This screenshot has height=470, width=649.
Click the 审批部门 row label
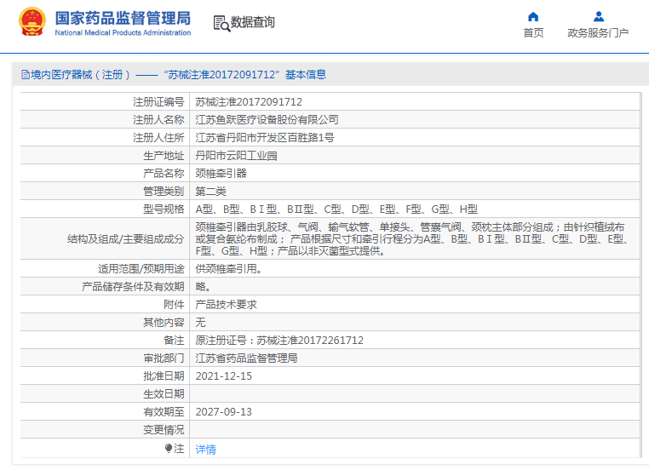pos(164,358)
